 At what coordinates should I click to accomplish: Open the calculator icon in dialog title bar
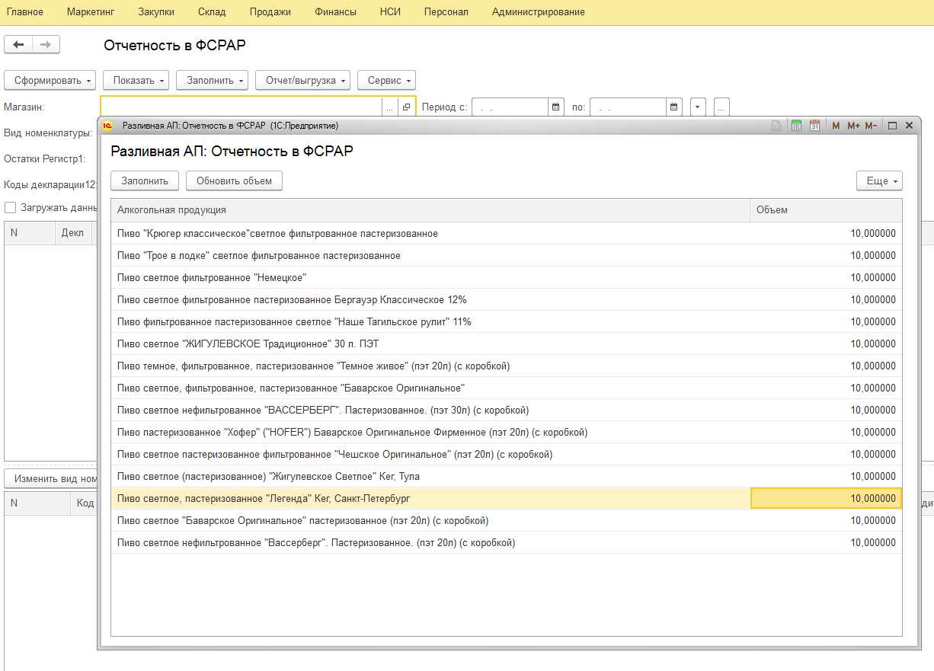tap(796, 126)
